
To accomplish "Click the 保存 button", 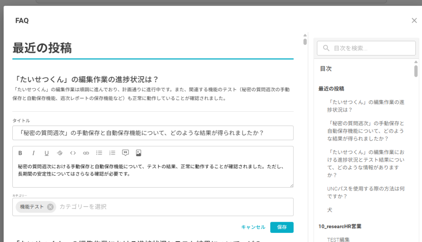I will (282, 227).
